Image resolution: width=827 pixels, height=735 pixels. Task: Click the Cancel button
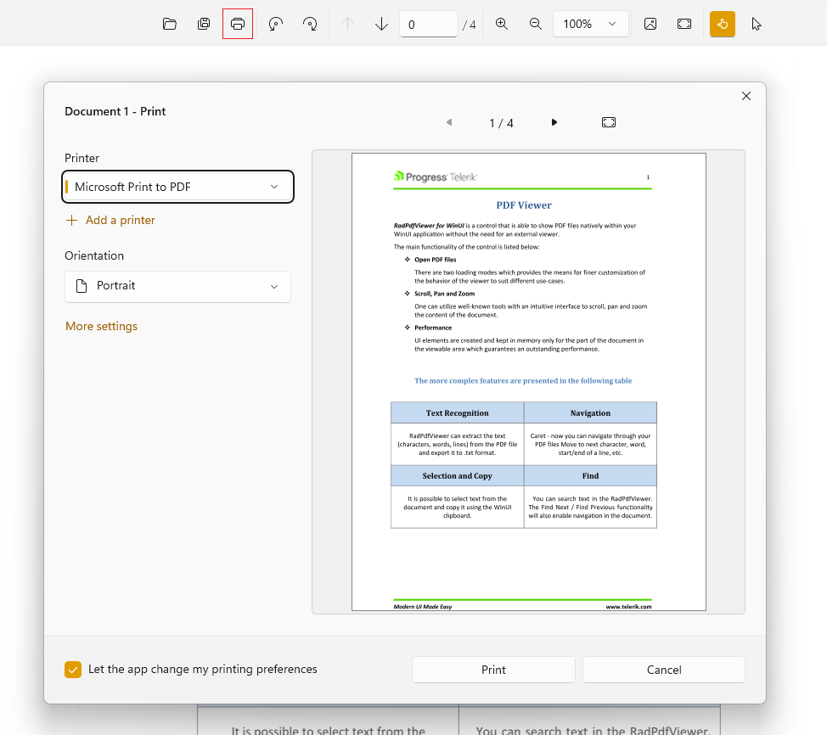point(664,670)
